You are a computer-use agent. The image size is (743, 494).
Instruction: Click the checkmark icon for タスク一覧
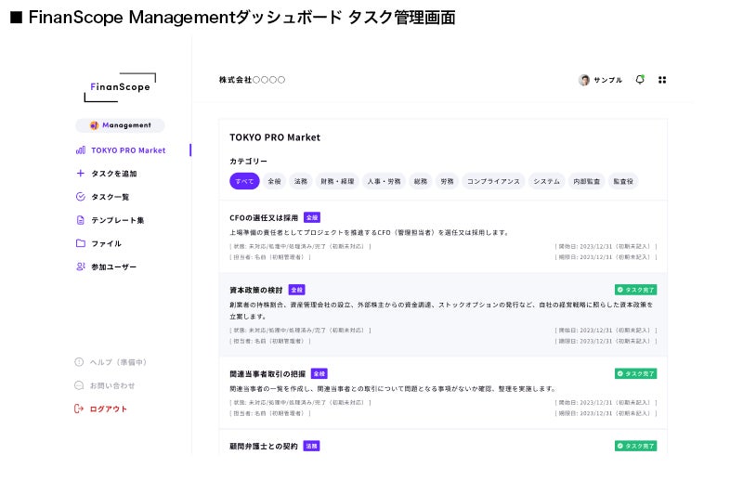coord(81,197)
